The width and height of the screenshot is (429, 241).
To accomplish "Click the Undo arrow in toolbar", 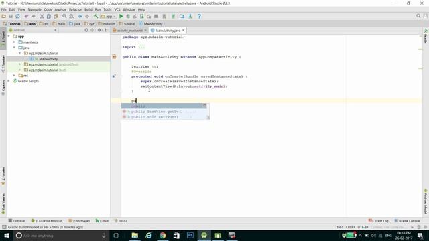I will [26, 16].
